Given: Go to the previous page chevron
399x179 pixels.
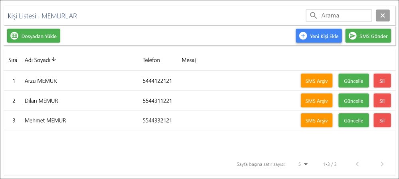Looking at the screenshot, I should [x=357, y=164].
